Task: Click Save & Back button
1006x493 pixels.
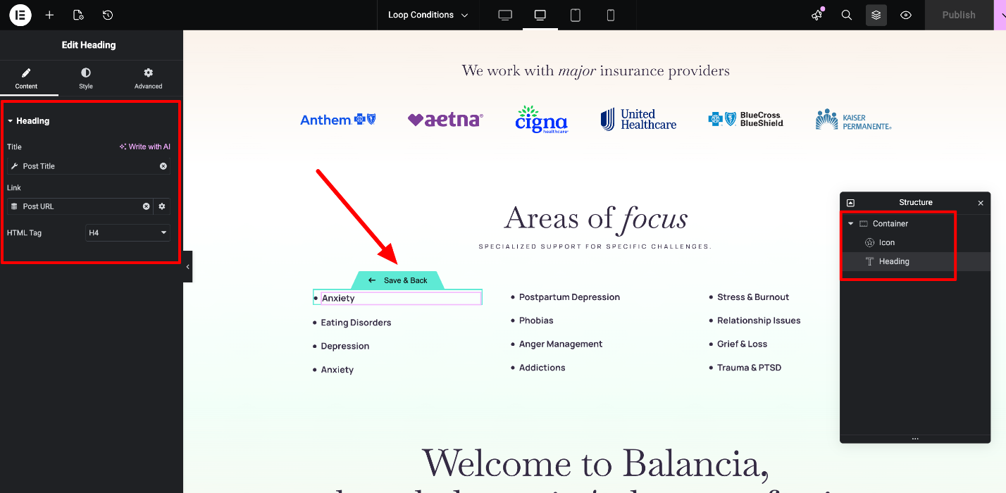Action: coord(399,280)
